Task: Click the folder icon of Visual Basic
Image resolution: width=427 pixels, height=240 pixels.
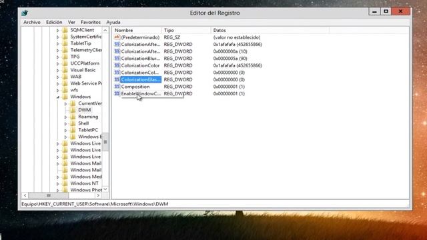Action: (65, 70)
